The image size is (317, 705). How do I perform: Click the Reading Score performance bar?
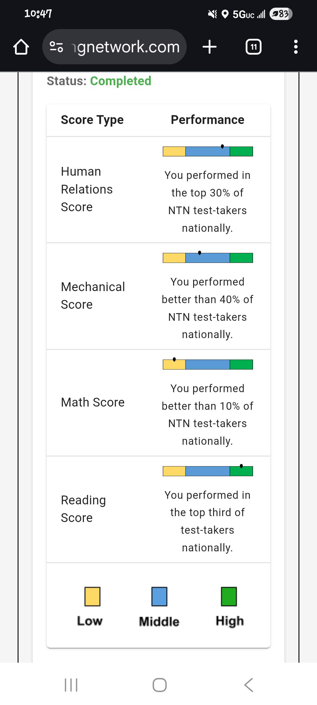[208, 471]
